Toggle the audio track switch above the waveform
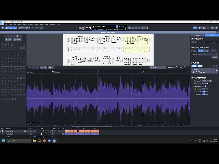Viewport: 219px width, 164px height. pos(30,67)
